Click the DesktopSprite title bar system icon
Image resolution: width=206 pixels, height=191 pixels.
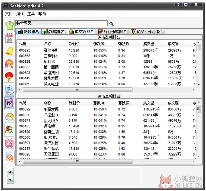coord(5,5)
